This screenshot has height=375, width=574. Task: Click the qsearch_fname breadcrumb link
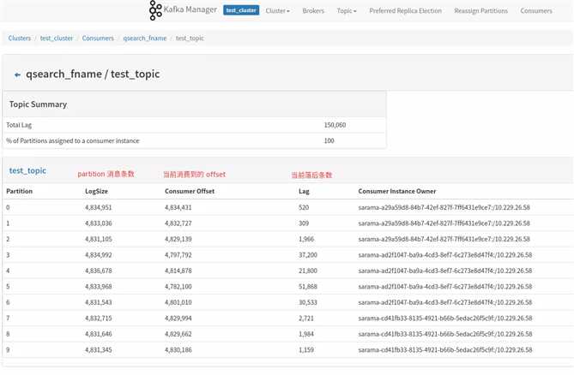coord(145,38)
